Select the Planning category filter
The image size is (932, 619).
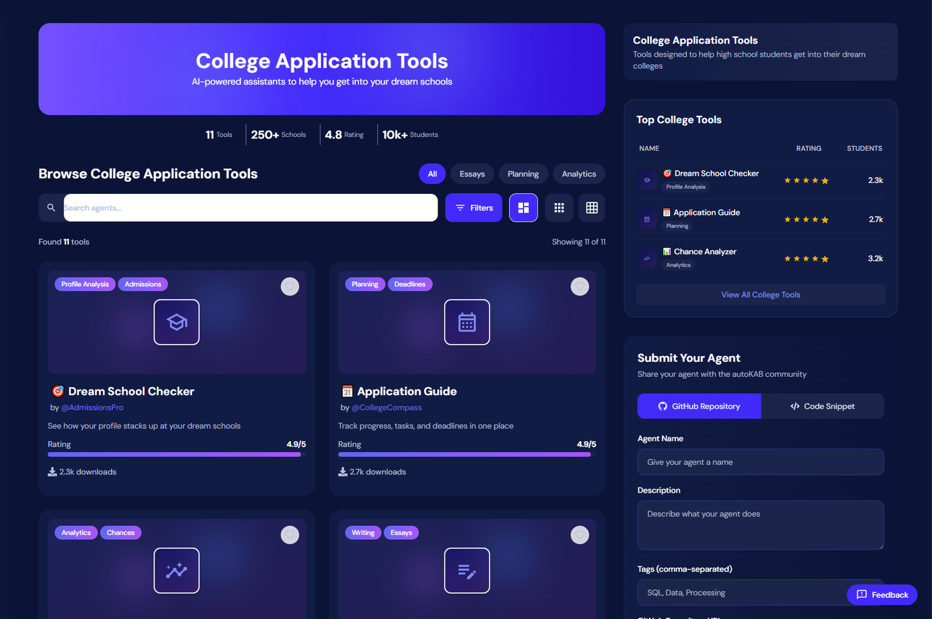[x=523, y=174]
